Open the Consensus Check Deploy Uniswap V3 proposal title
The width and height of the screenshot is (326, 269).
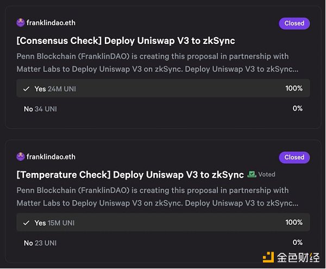point(126,41)
